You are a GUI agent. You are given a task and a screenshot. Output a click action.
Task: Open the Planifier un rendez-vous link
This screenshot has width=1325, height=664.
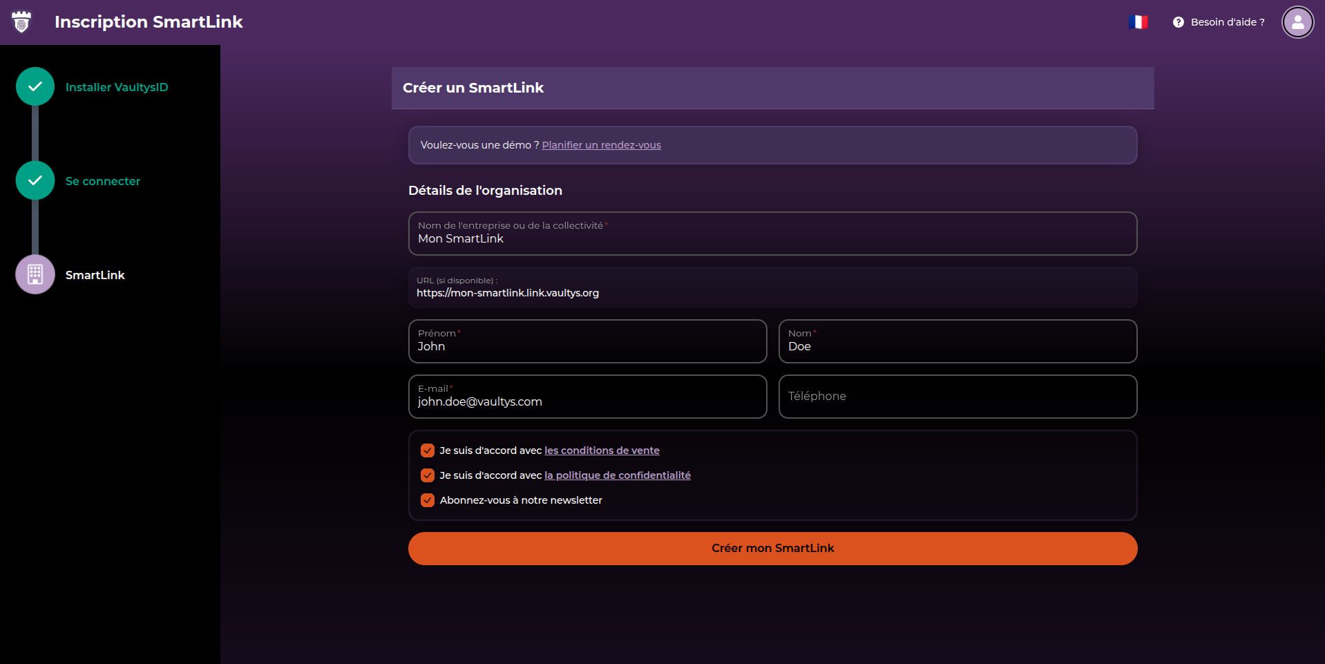[601, 145]
